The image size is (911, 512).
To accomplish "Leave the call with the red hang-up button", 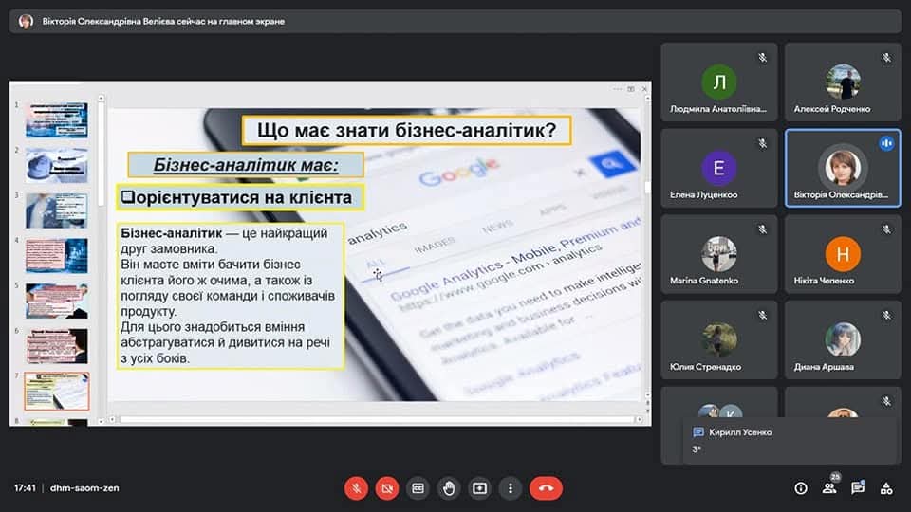I will (x=546, y=488).
